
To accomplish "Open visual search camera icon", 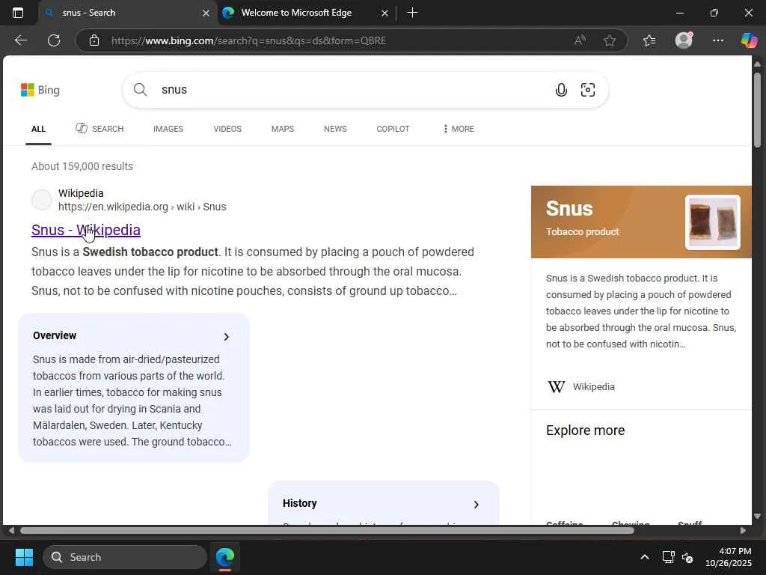I will pos(588,90).
